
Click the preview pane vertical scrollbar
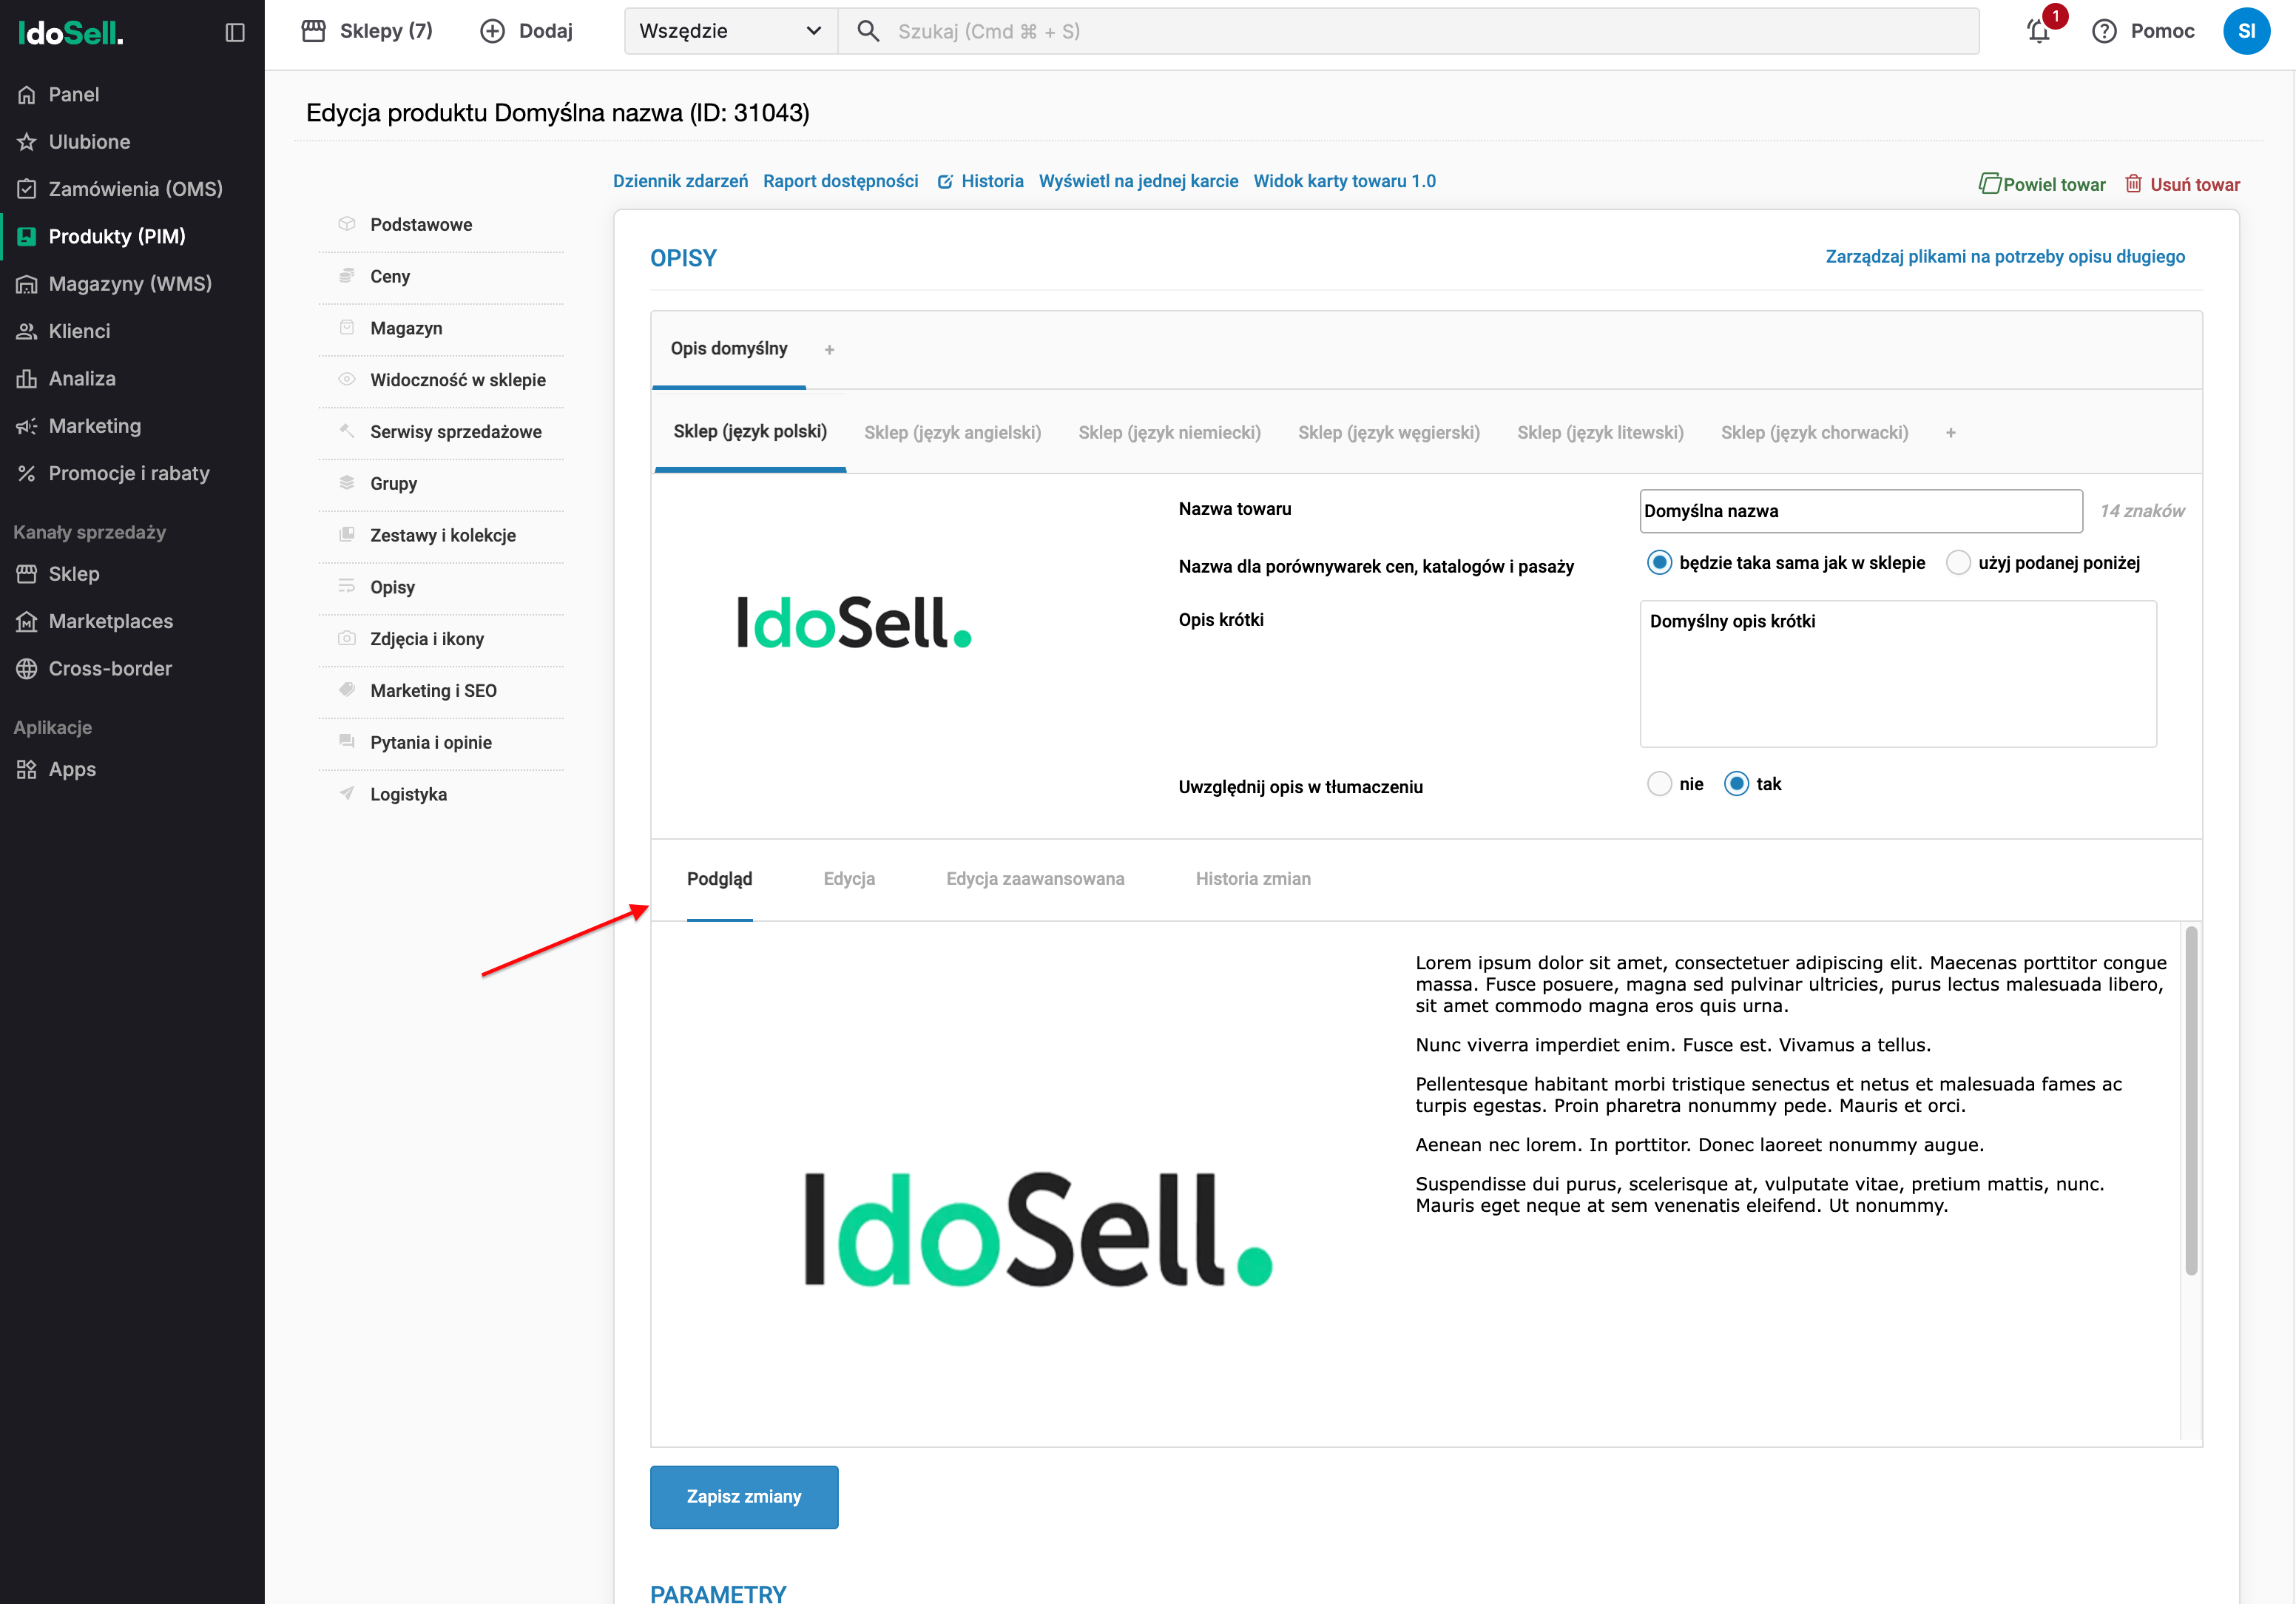click(2191, 1100)
